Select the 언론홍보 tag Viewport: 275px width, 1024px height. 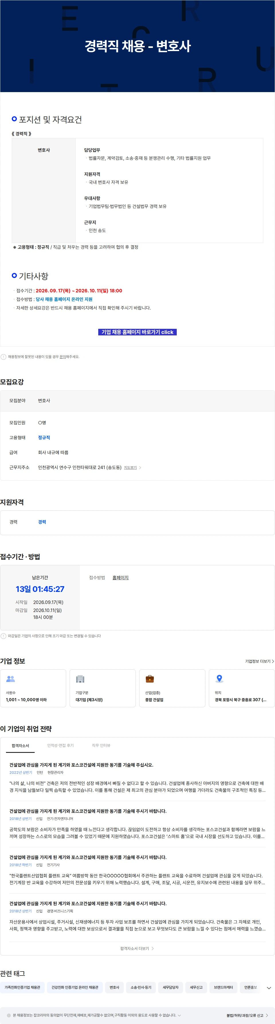(250, 987)
